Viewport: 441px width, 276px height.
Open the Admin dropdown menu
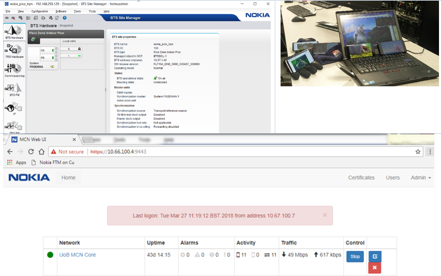pyautogui.click(x=421, y=178)
